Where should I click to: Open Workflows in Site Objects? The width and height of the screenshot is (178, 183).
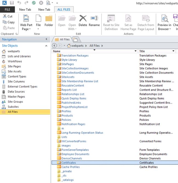coord(15,61)
